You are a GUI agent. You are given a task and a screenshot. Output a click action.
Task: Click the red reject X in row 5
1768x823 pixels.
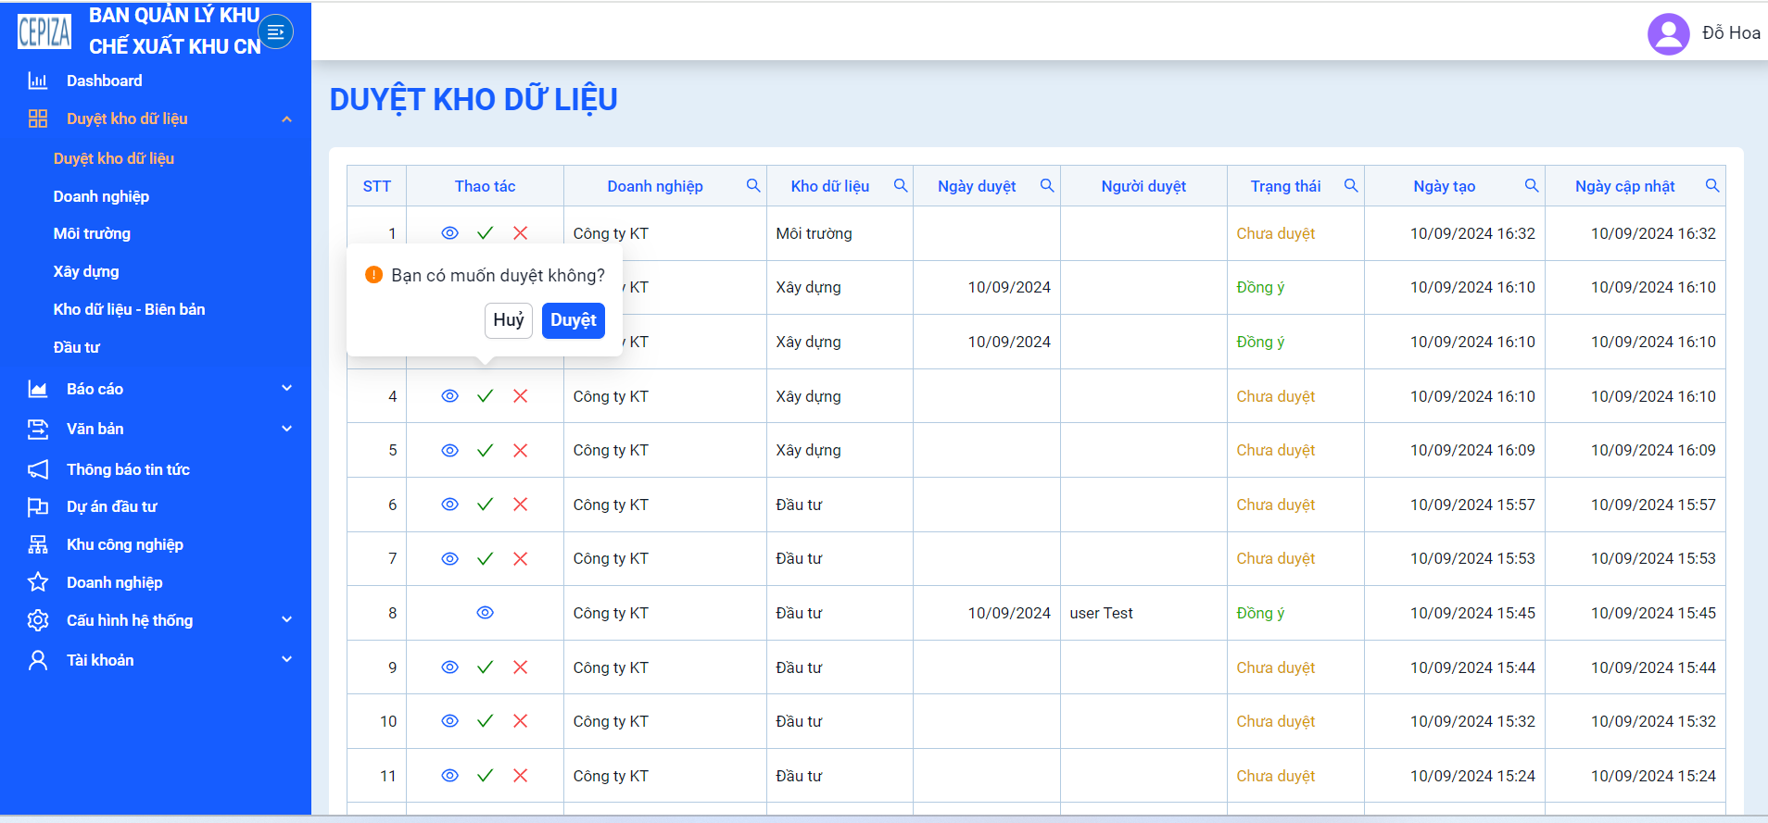pos(521,451)
